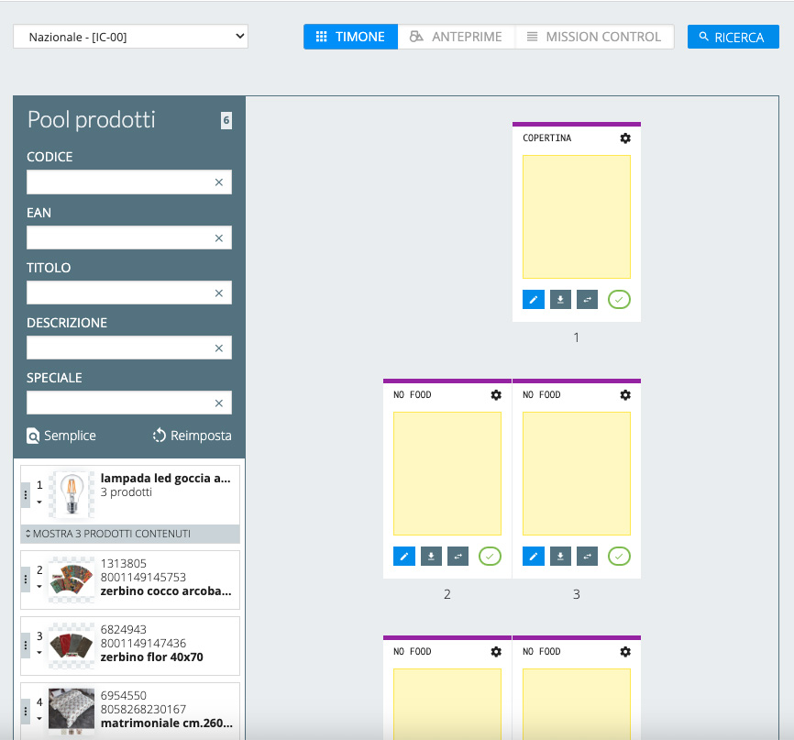Expand MOSTRA 3 PRODOTTI CONTENUTI

point(130,534)
